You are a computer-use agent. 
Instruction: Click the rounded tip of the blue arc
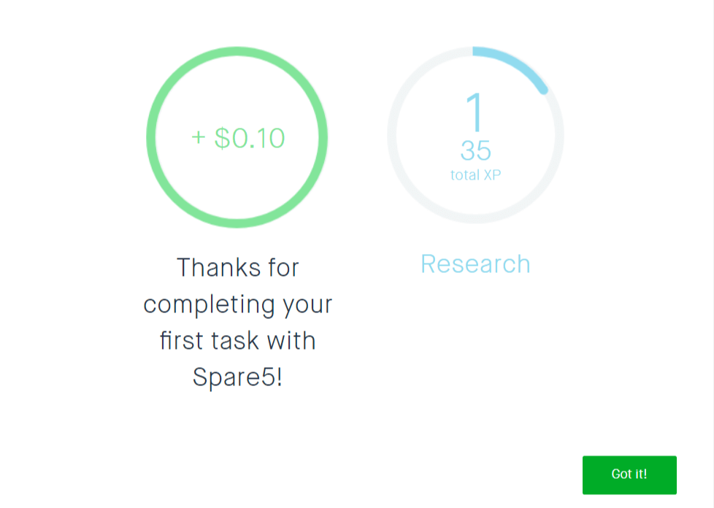click(x=542, y=89)
